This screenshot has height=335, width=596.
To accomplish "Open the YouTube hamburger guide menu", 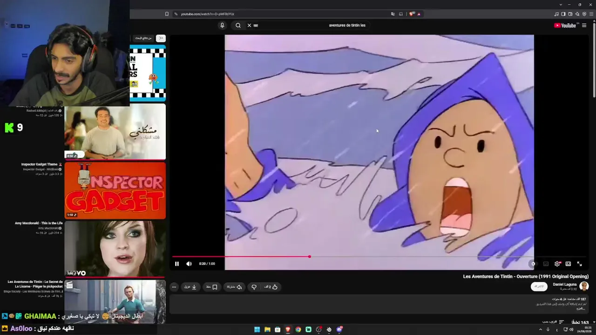I will (x=584, y=26).
